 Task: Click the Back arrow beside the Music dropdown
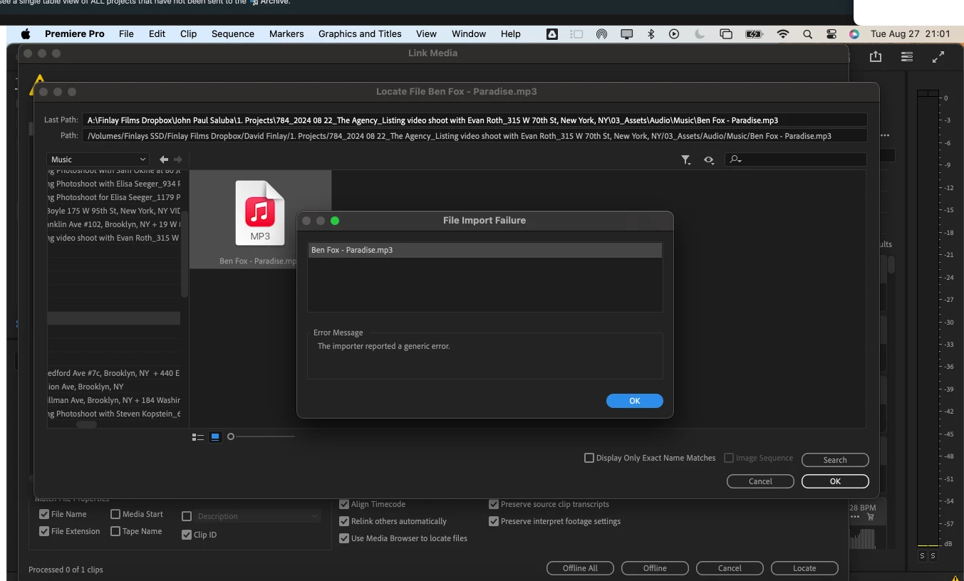pos(164,159)
